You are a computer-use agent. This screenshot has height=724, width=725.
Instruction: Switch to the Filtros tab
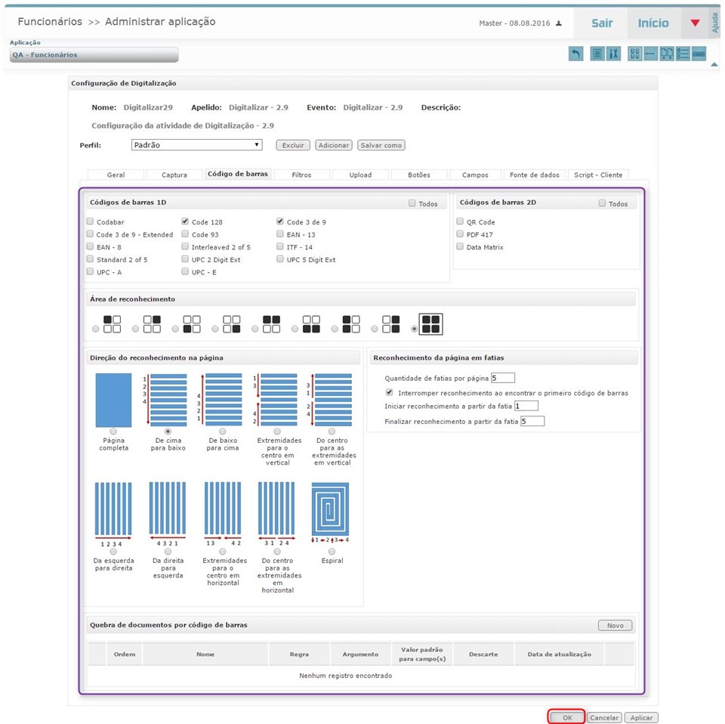pyautogui.click(x=301, y=174)
